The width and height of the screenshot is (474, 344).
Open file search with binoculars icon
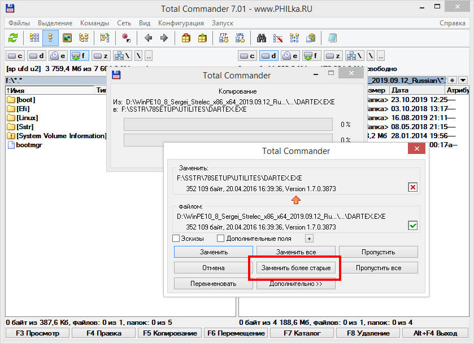pyautogui.click(x=262, y=38)
